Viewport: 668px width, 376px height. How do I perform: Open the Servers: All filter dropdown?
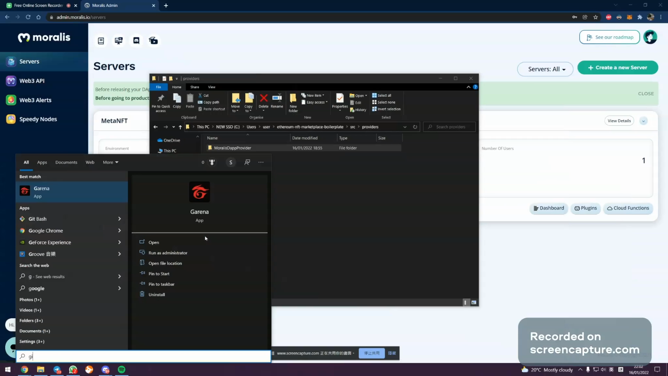click(x=545, y=69)
